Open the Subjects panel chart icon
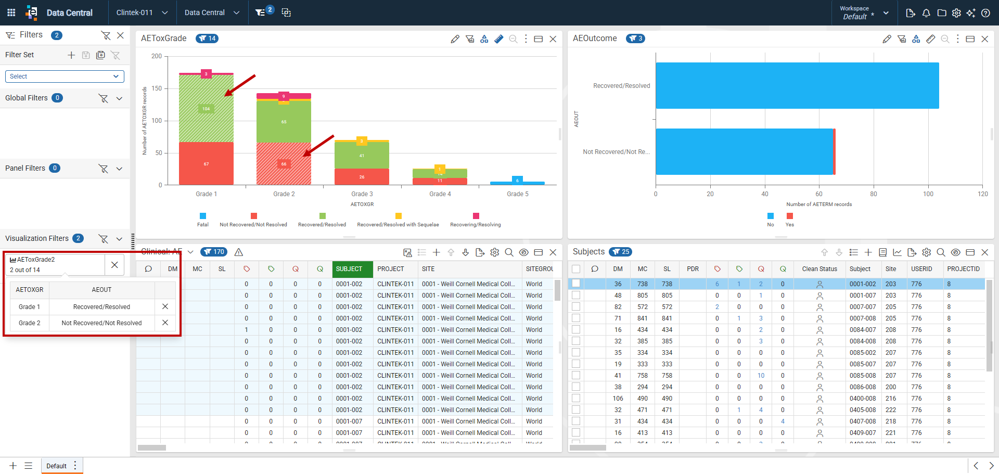The height and width of the screenshot is (474, 999). (898, 252)
